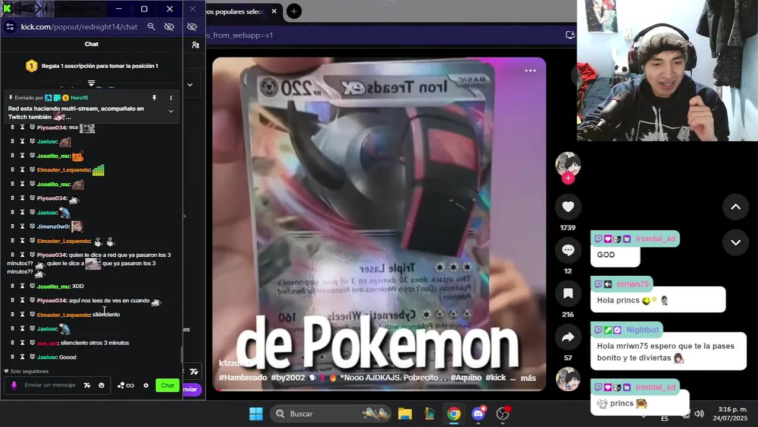Click the gold number 1 gift leaderboard badge

tap(31, 66)
